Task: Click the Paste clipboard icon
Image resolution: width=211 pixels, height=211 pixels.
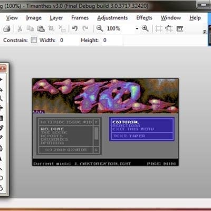Action: (41, 28)
